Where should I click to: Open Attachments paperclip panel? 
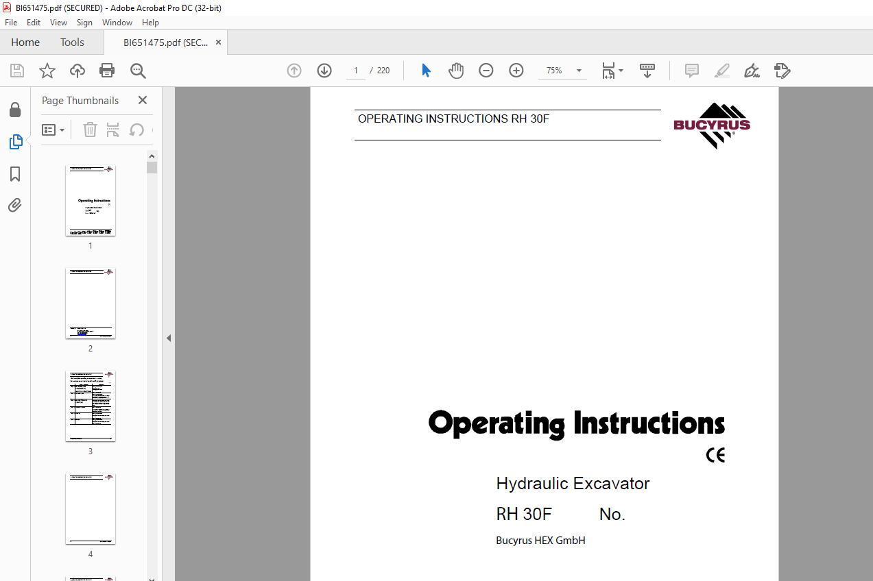(15, 205)
